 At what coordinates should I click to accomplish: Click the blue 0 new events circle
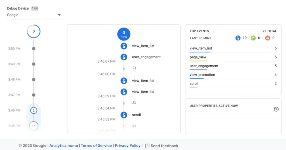(x=124, y=34)
